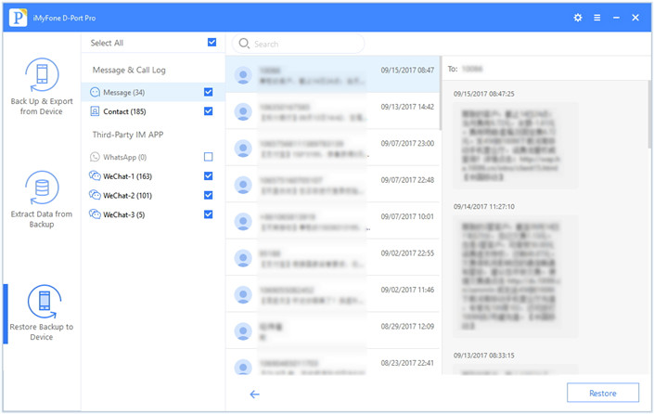This screenshot has height=414, width=654.
Task: Go back with the left arrow
Action: pyautogui.click(x=254, y=394)
